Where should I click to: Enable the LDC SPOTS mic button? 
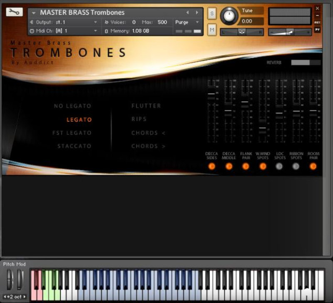(279, 166)
